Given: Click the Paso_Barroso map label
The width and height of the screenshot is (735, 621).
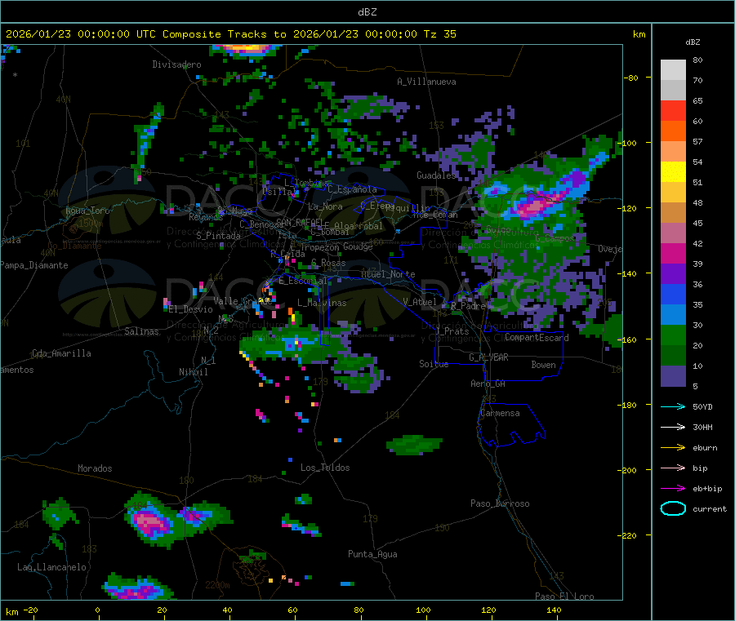Looking at the screenshot, I should [500, 503].
